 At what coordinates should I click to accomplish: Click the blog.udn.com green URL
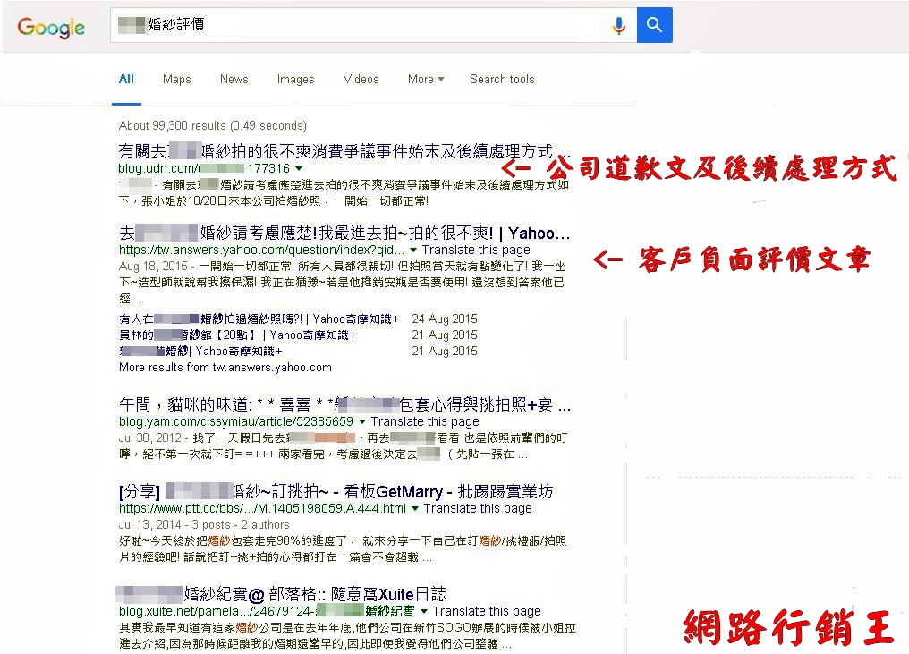click(x=204, y=169)
